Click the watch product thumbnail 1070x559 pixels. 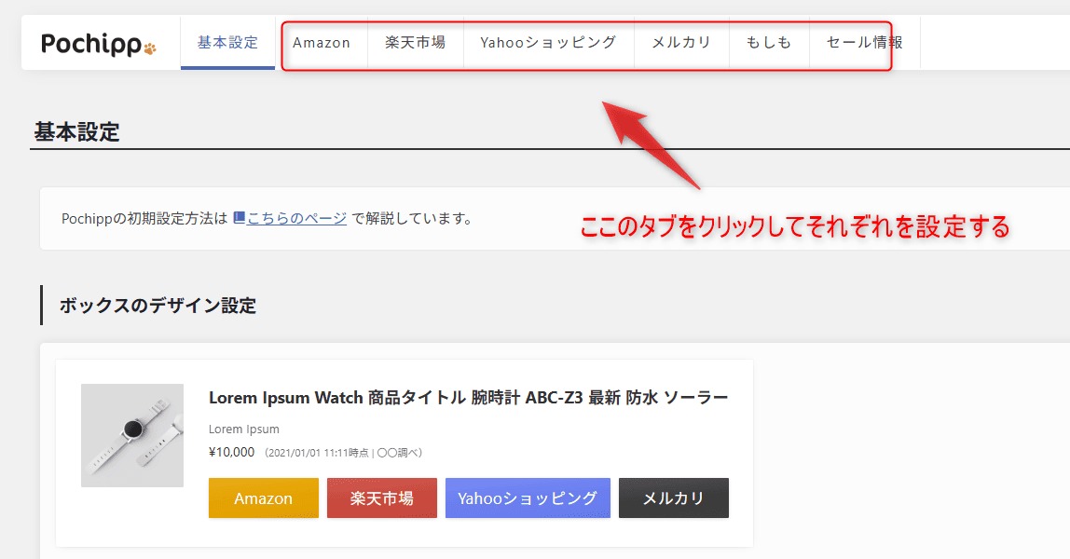tap(132, 435)
